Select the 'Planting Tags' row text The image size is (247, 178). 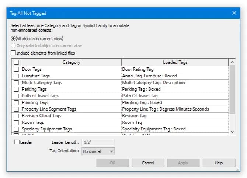pos(35,102)
